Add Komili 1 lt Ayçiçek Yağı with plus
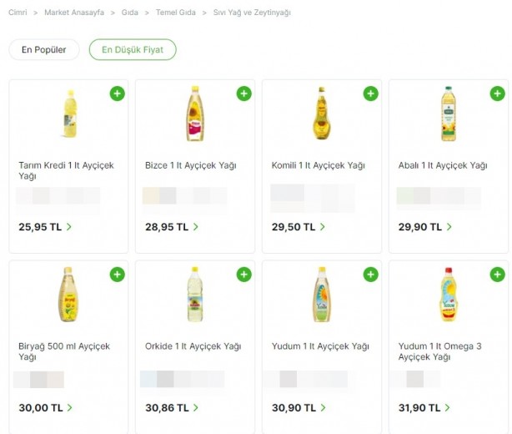The image size is (512, 434). [x=370, y=93]
